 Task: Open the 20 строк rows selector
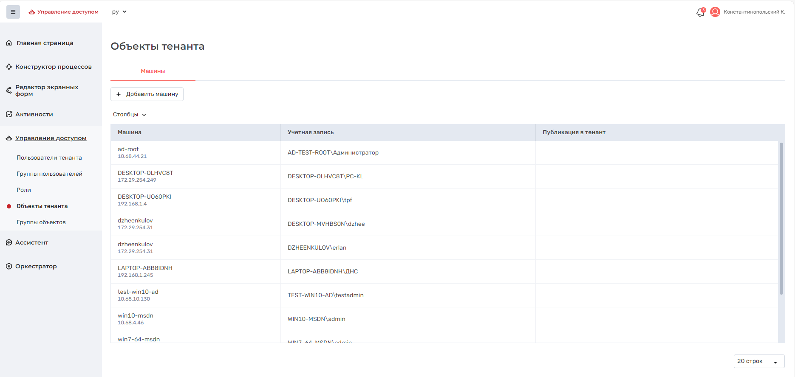coord(758,361)
